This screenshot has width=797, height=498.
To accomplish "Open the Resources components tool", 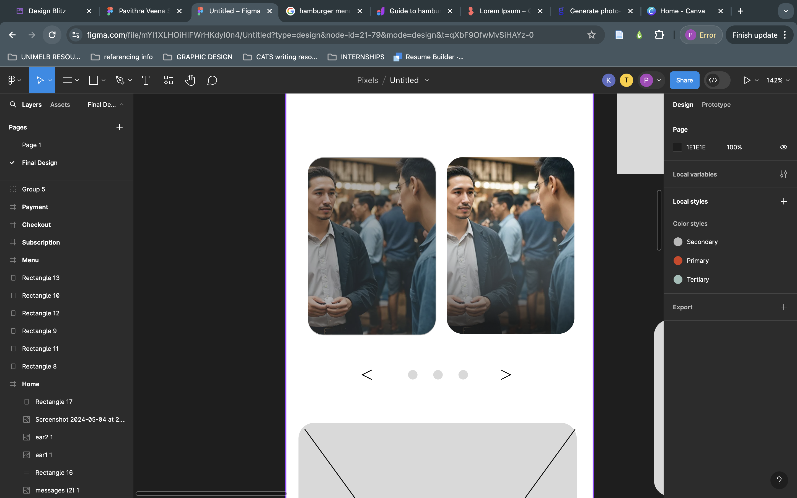I will point(168,80).
